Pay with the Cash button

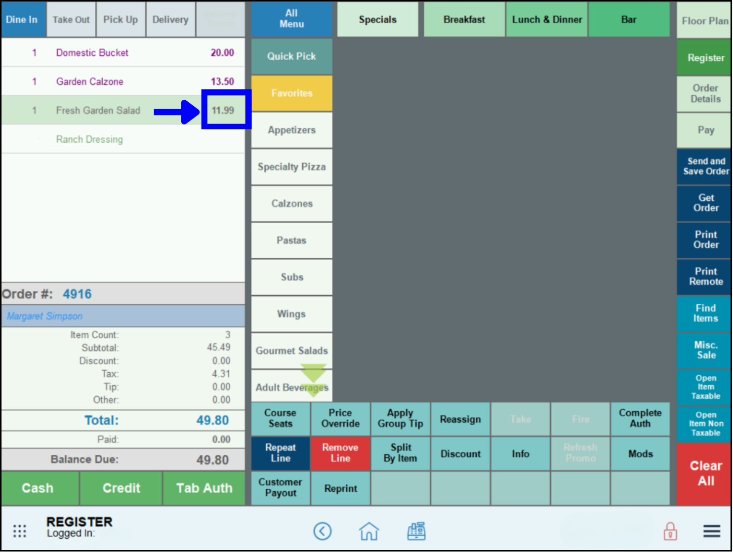pos(38,488)
